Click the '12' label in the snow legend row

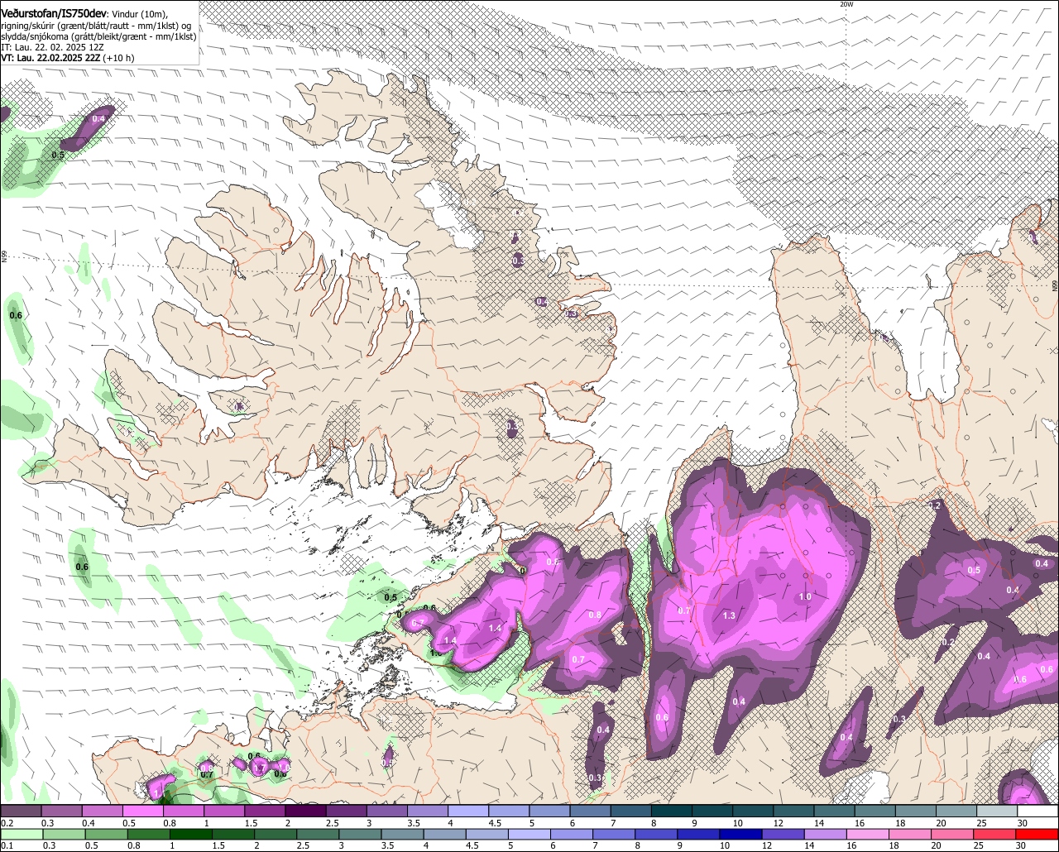778,824
